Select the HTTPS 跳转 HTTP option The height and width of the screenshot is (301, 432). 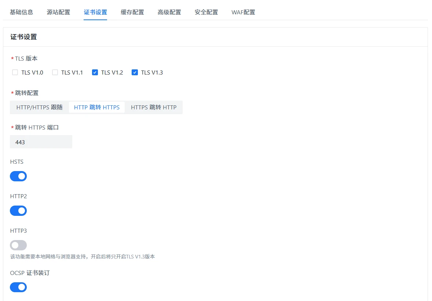[x=154, y=108]
